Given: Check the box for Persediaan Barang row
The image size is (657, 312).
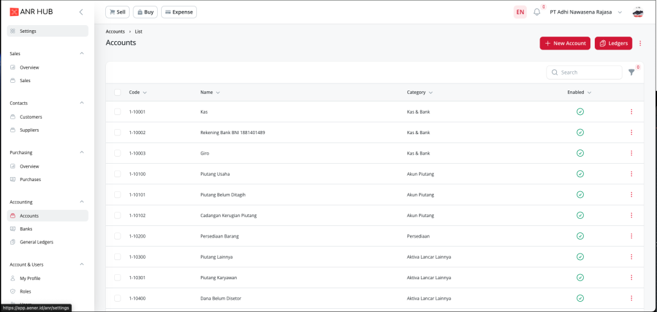Looking at the screenshot, I should click(117, 236).
